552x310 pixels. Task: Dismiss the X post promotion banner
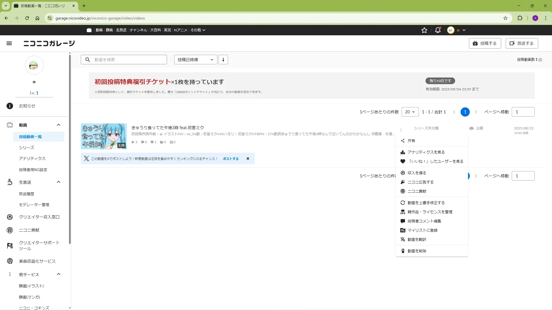(248, 159)
